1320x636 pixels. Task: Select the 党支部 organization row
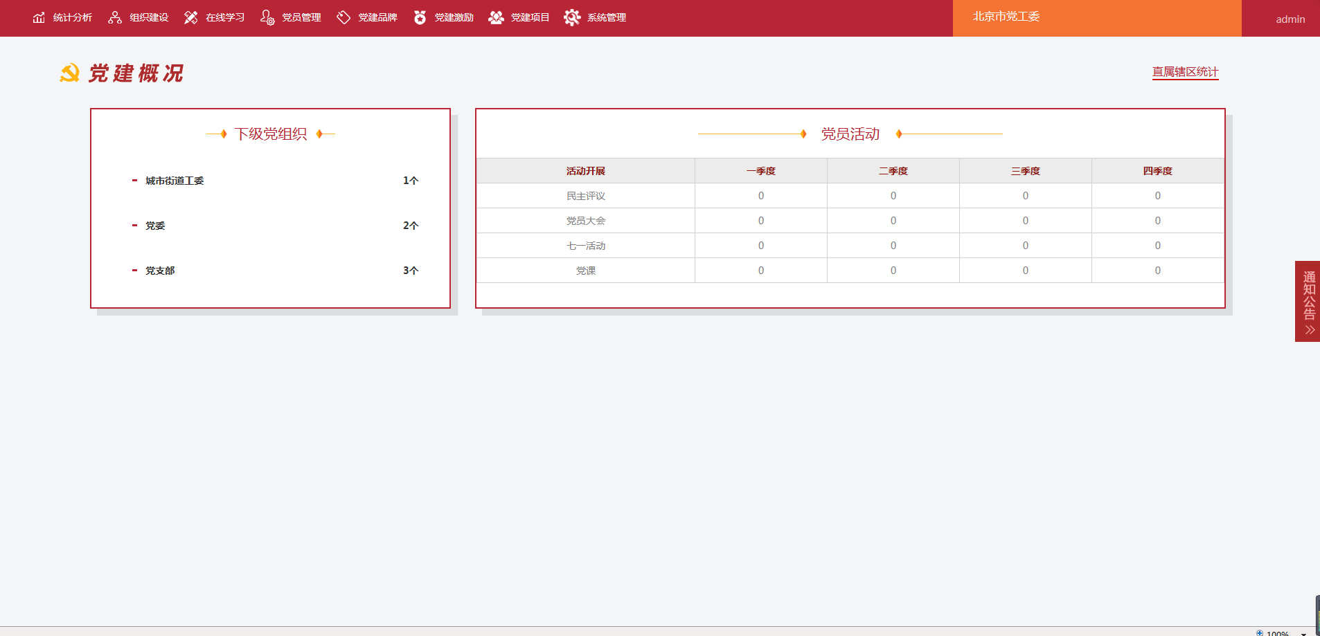[x=275, y=271]
